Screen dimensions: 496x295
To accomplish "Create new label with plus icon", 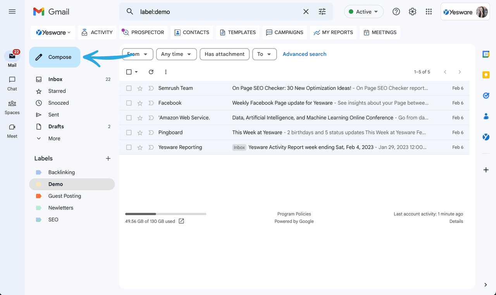I will pyautogui.click(x=108, y=158).
